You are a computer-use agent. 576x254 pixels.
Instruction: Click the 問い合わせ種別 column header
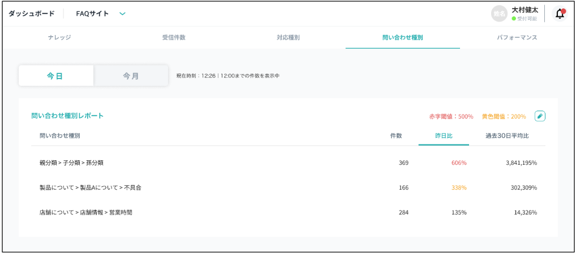tap(60, 136)
